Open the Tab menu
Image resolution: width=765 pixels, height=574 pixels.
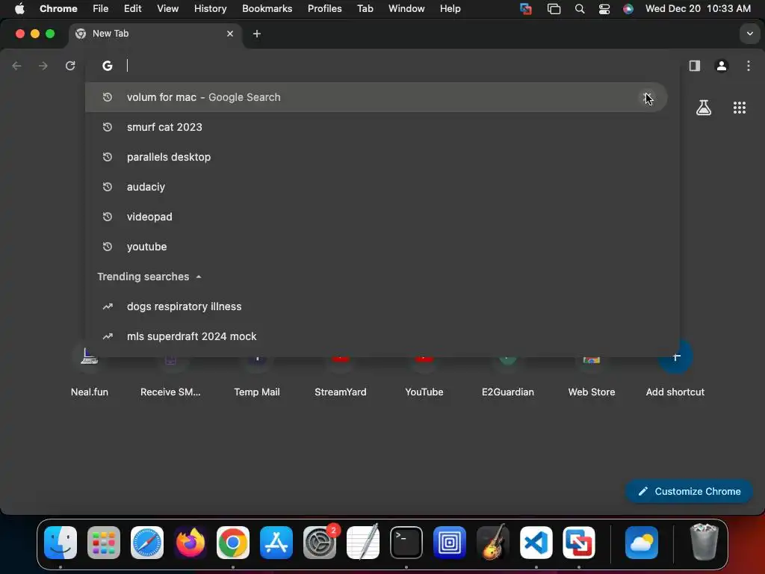[365, 8]
